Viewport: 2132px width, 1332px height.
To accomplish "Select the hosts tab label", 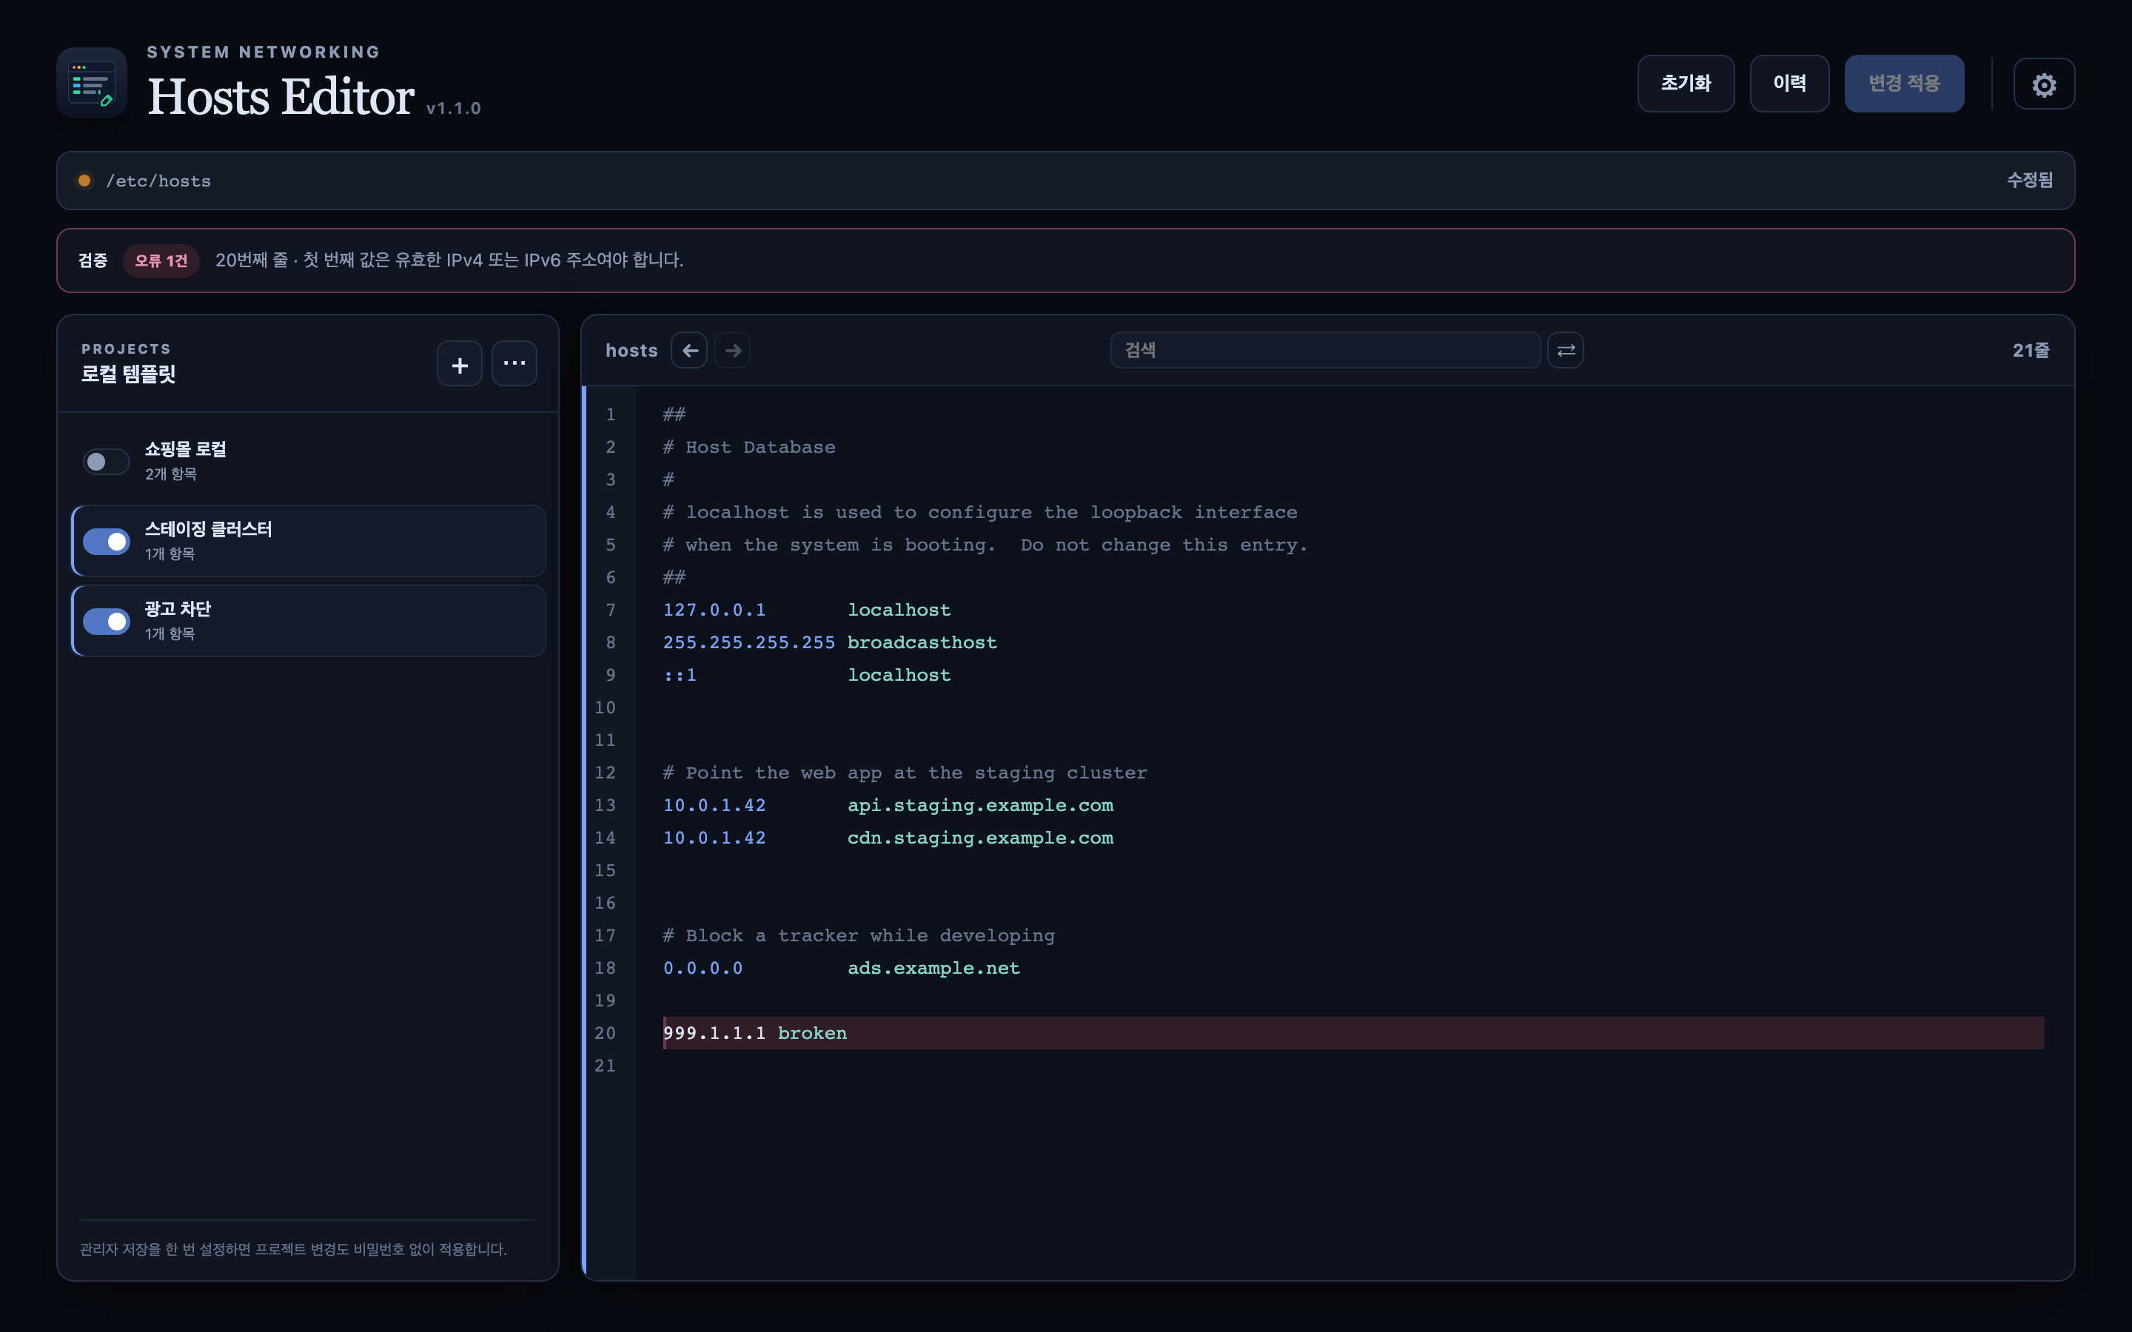I will pos(631,351).
